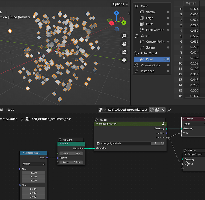Edit the Points Count value 208

pos(71,153)
